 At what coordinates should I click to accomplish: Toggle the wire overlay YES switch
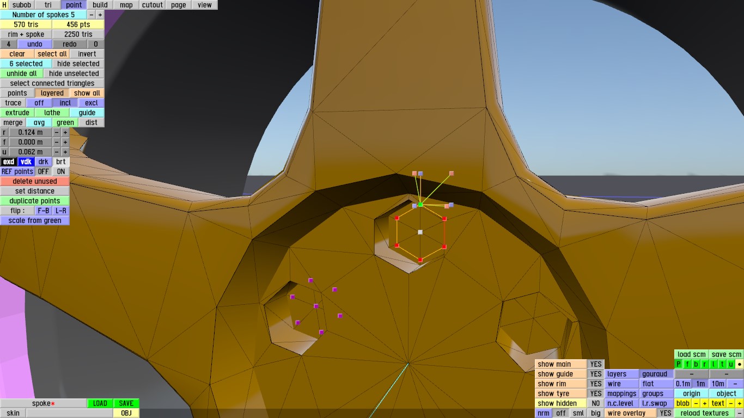click(666, 413)
